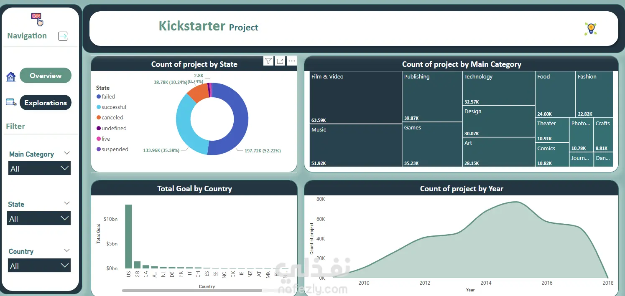Screen dimensions: 625x296
Task: Toggle the failed state legend item
Action: point(106,96)
